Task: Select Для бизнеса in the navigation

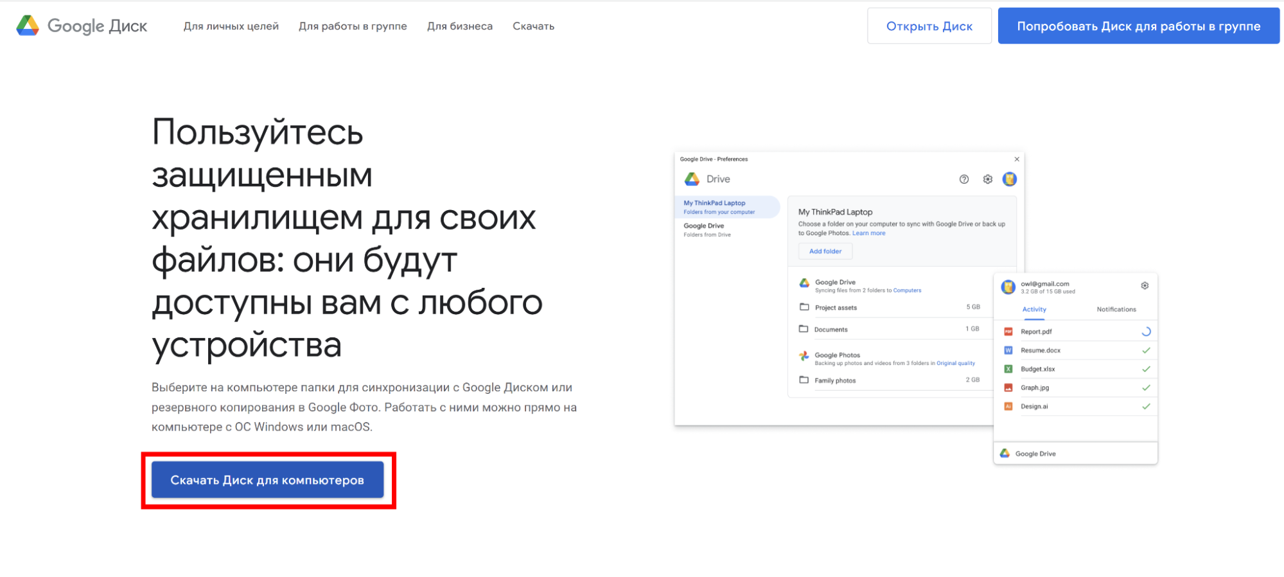Action: [460, 26]
